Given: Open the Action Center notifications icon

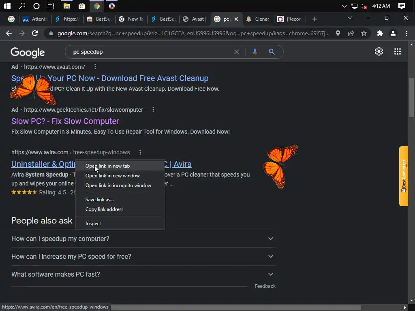Looking at the screenshot, I should click(x=402, y=6).
